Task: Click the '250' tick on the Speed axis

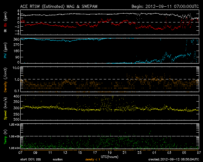Action: 16,114
